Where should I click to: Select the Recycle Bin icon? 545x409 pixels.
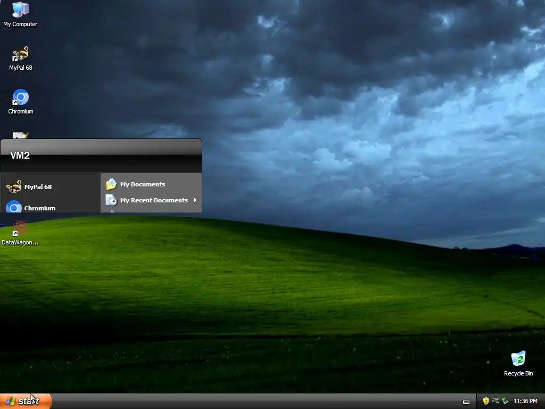point(518,364)
